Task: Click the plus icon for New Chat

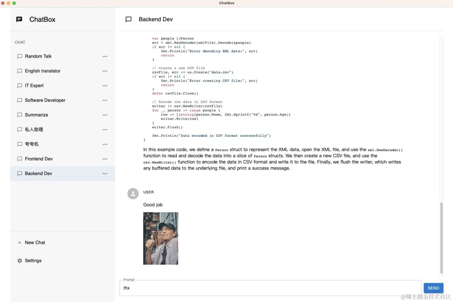Action: tap(20, 243)
